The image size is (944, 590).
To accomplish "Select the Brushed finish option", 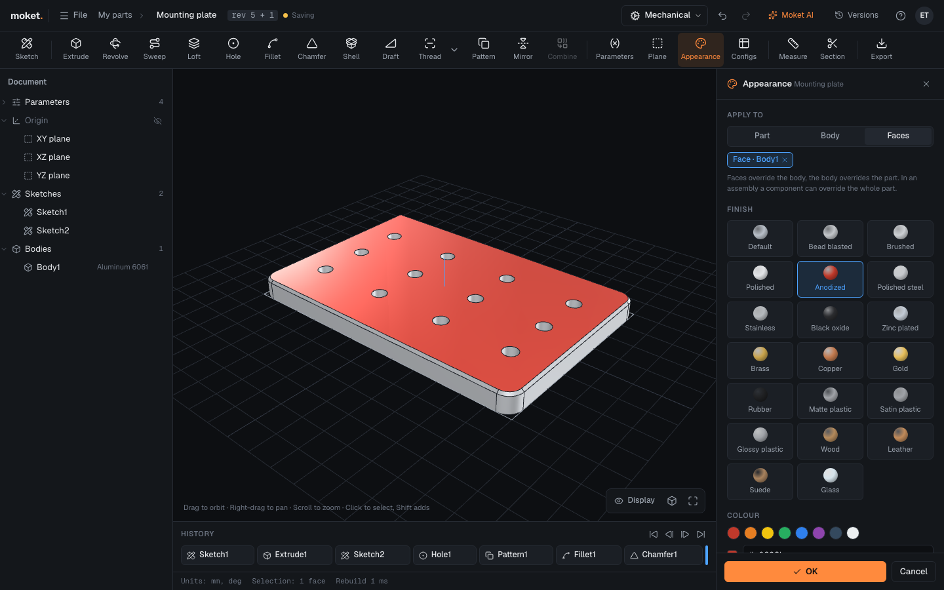I will tap(900, 239).
